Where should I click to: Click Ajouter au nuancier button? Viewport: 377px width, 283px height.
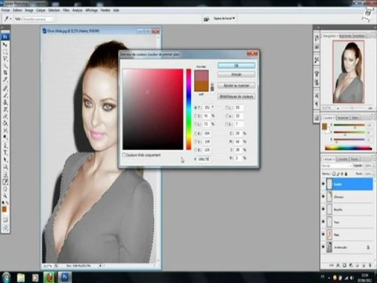coord(236,86)
